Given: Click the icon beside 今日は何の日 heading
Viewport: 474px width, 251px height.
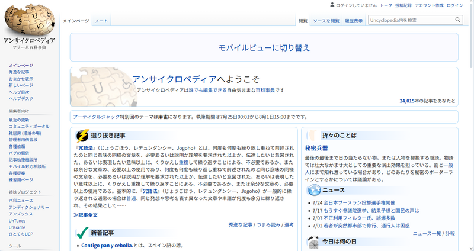Looking at the screenshot, I should coord(313,241).
